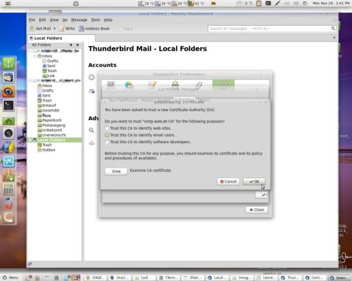Screen dimensions: 352x281
Task: Click the Get Mail button
Action: tap(40, 29)
